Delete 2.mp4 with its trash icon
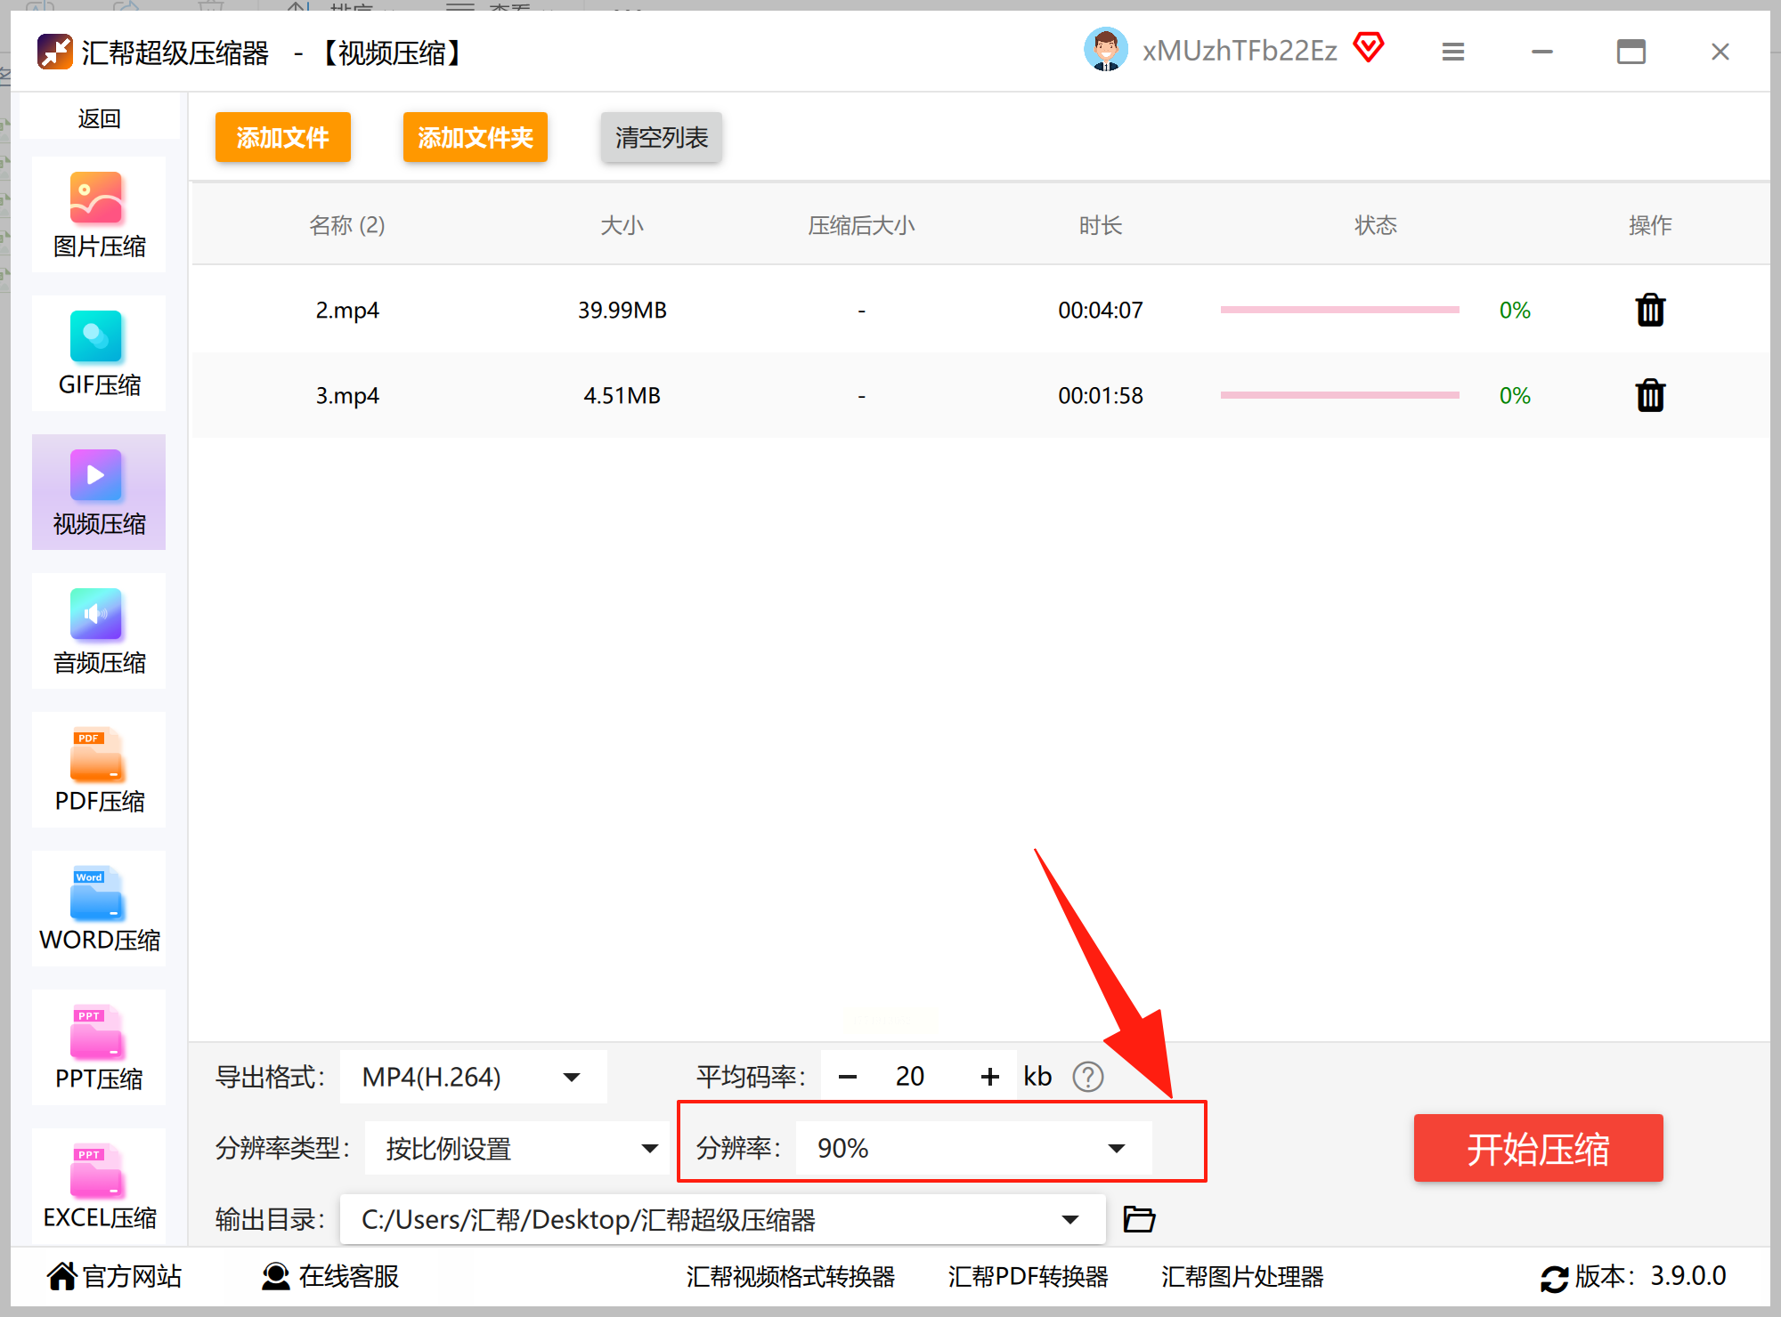Screen dimensions: 1781x1317 1650,311
